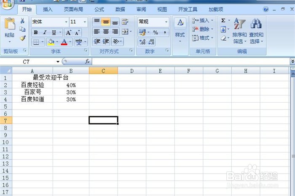Decrease font size with small A
Image resolution: width=295 pixels, height=196 pixels.
[77, 33]
